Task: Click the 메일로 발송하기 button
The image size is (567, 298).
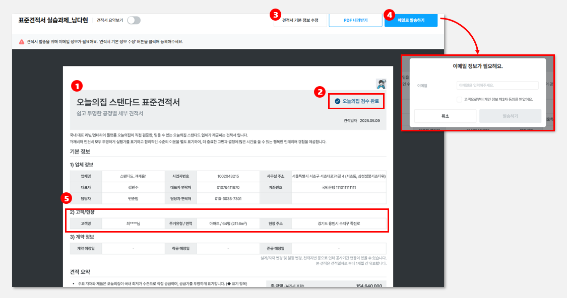Action: [411, 20]
